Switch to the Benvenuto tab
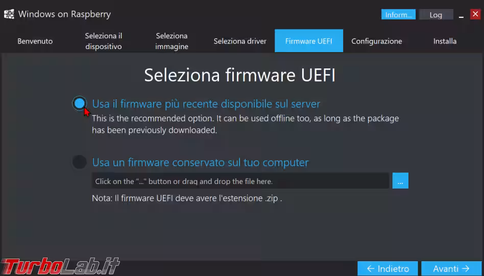The width and height of the screenshot is (484, 276). tap(35, 41)
